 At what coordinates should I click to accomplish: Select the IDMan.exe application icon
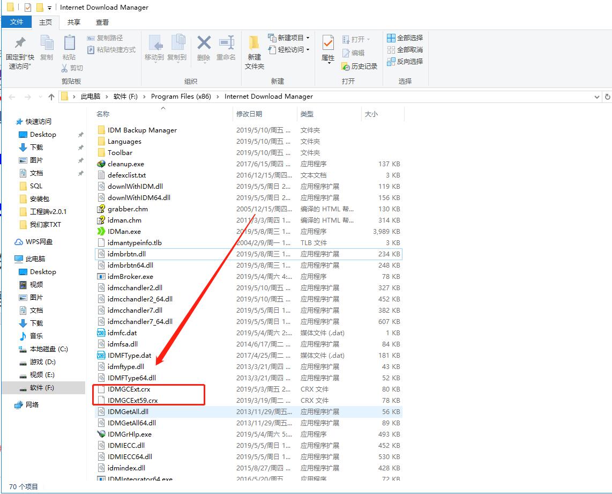click(x=101, y=232)
